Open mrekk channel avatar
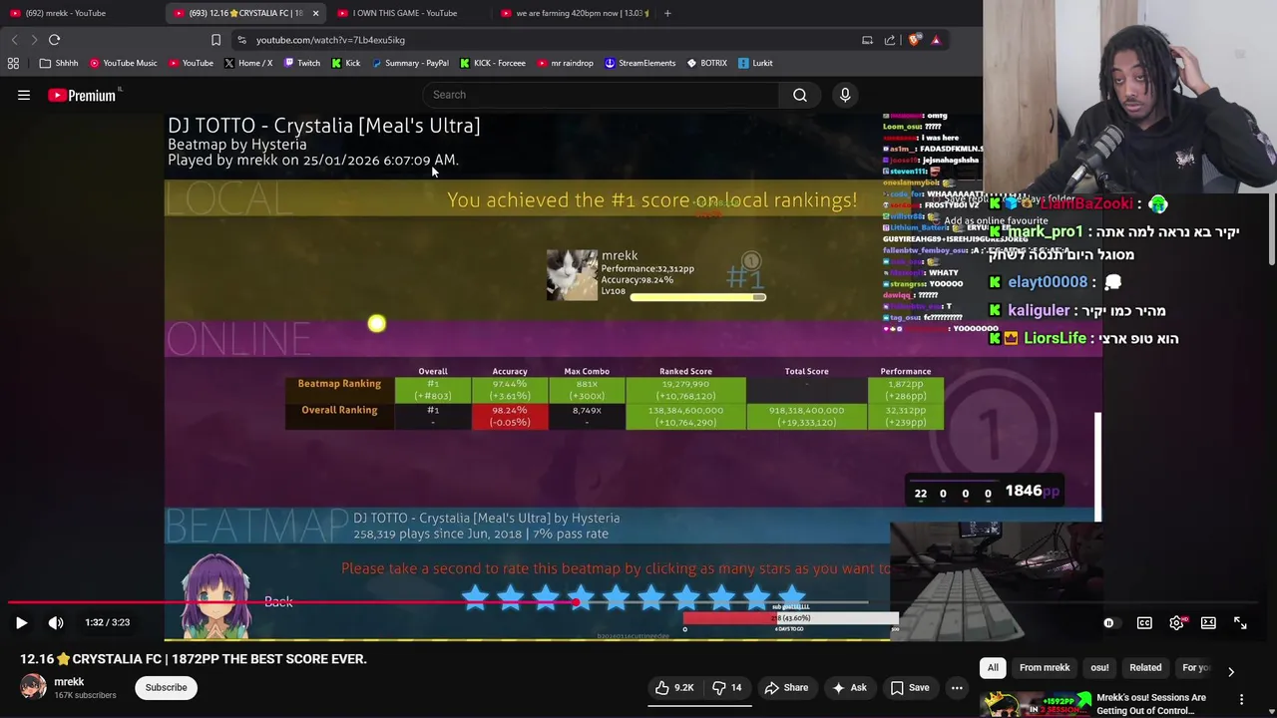The image size is (1277, 718). [33, 687]
